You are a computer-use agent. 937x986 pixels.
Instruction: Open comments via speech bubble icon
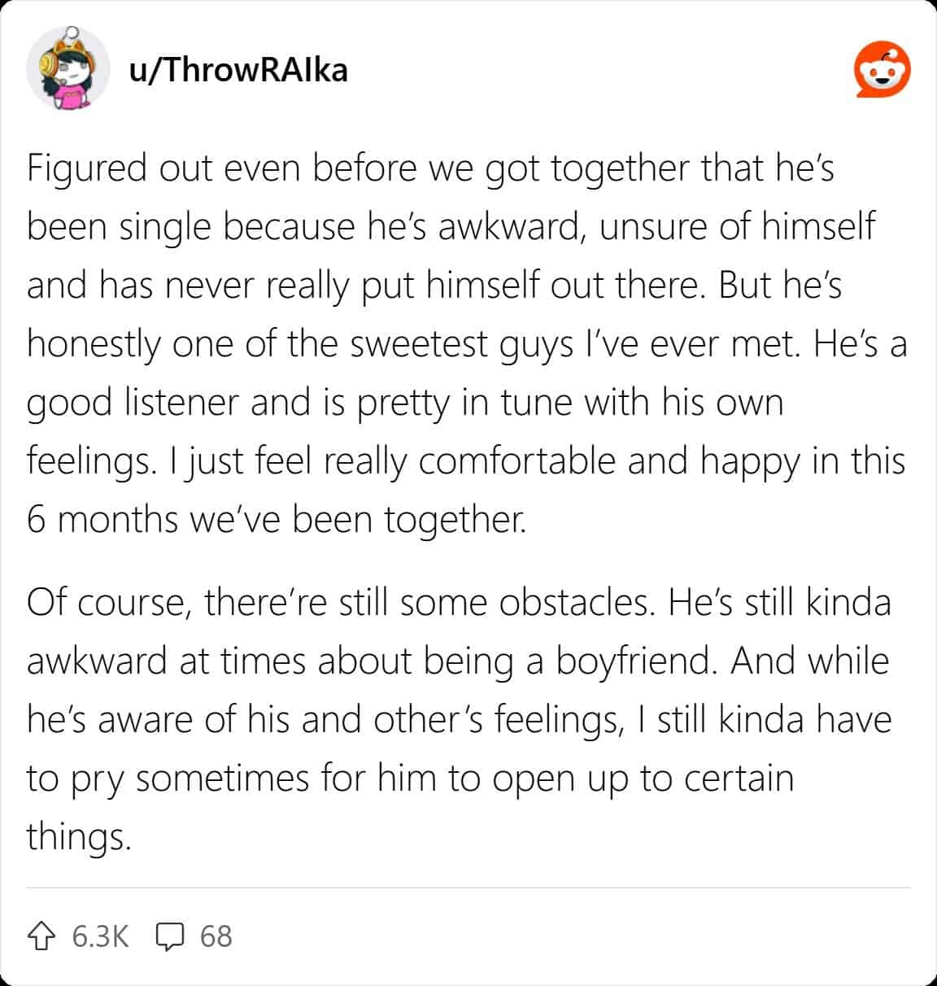pyautogui.click(x=169, y=936)
